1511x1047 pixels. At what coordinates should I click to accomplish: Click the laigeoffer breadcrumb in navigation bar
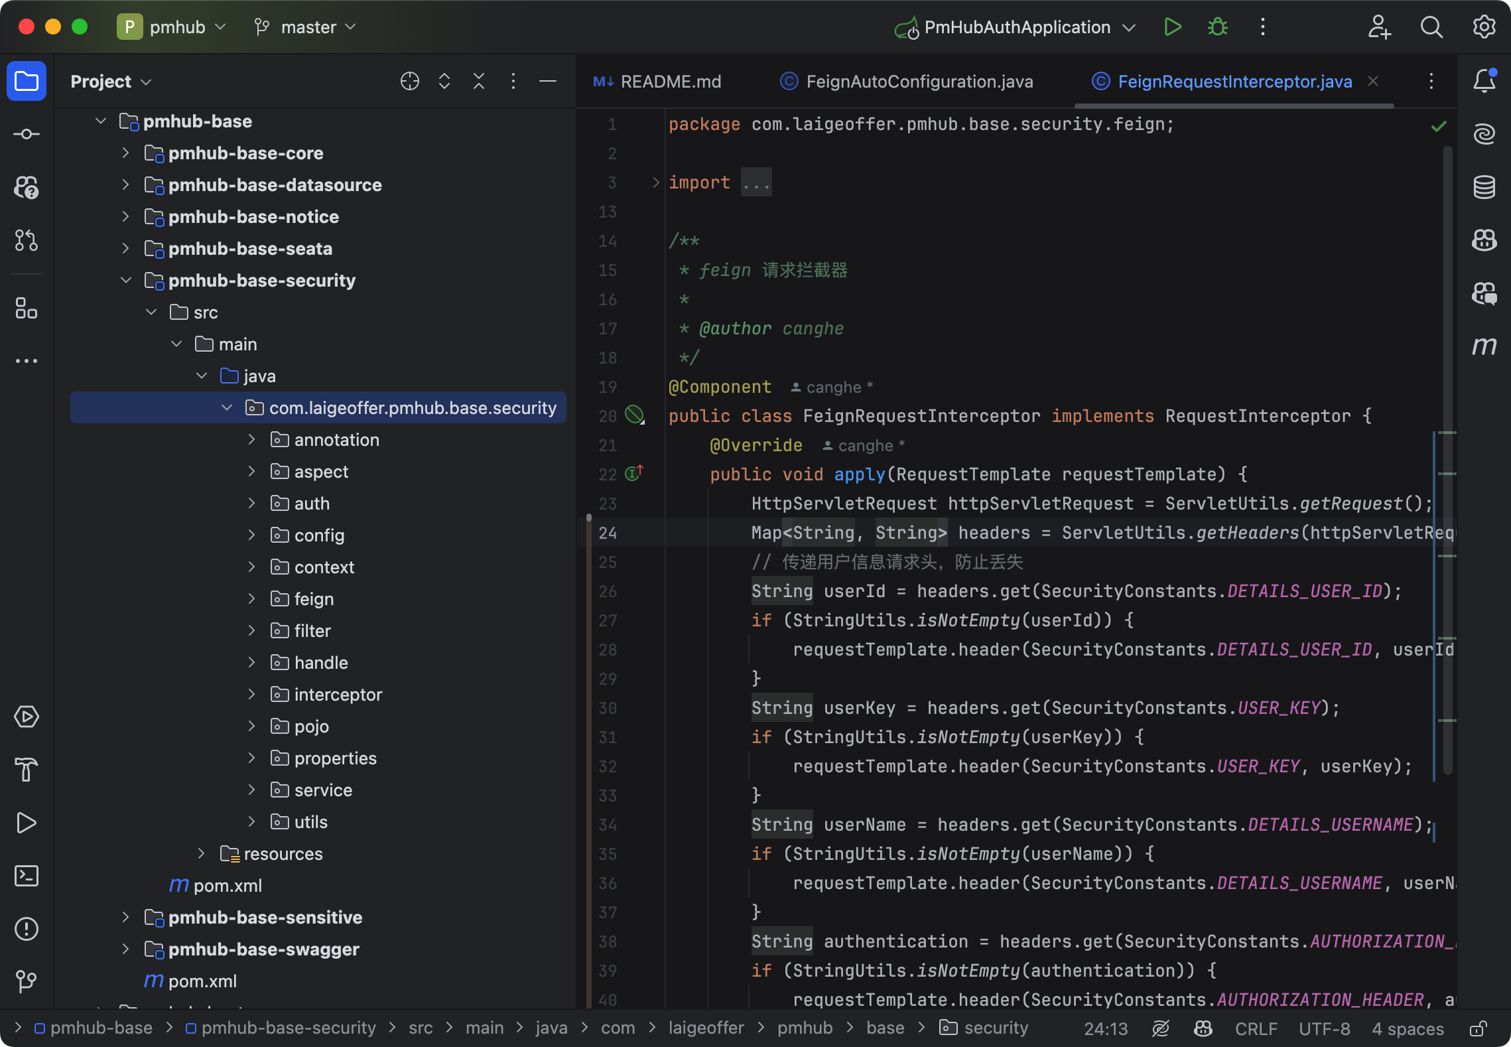pos(706,1028)
